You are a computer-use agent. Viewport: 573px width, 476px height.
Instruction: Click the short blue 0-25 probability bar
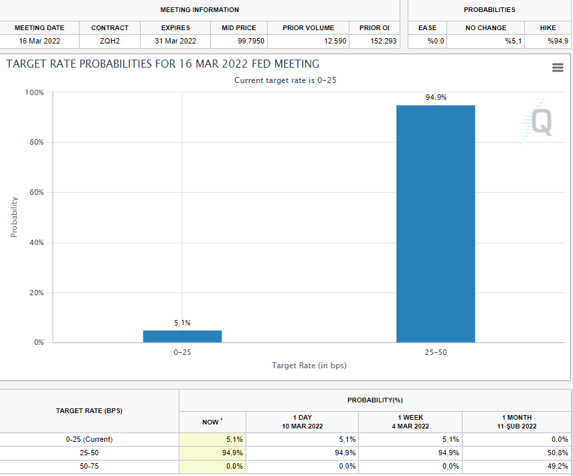(x=182, y=336)
